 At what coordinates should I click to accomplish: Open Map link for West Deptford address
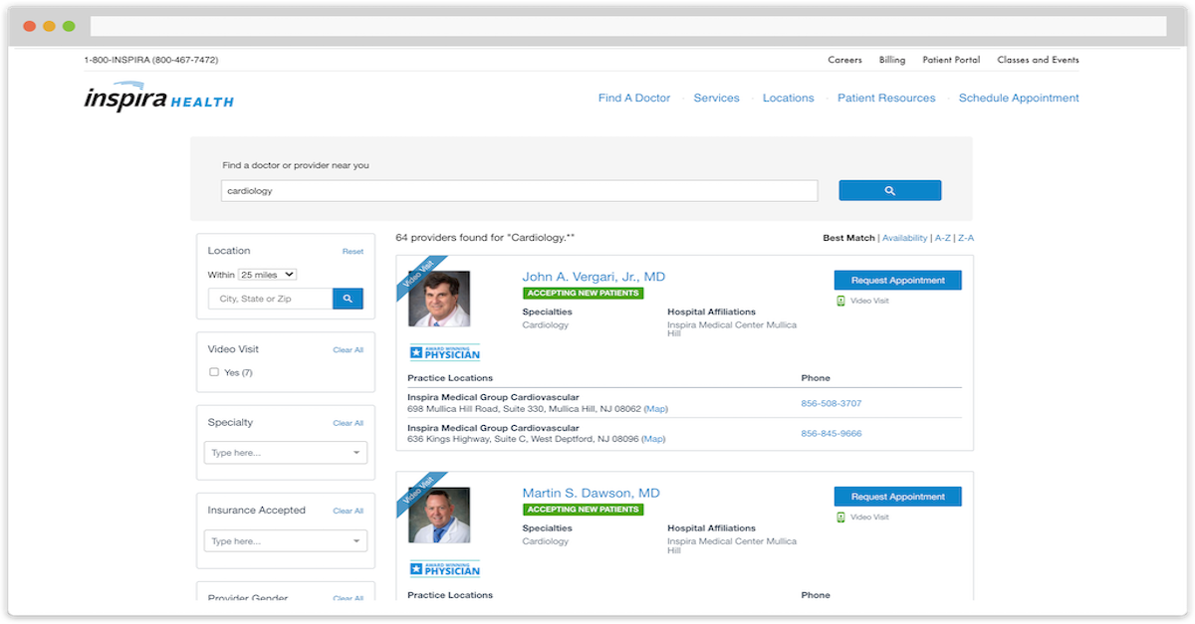[x=653, y=439]
